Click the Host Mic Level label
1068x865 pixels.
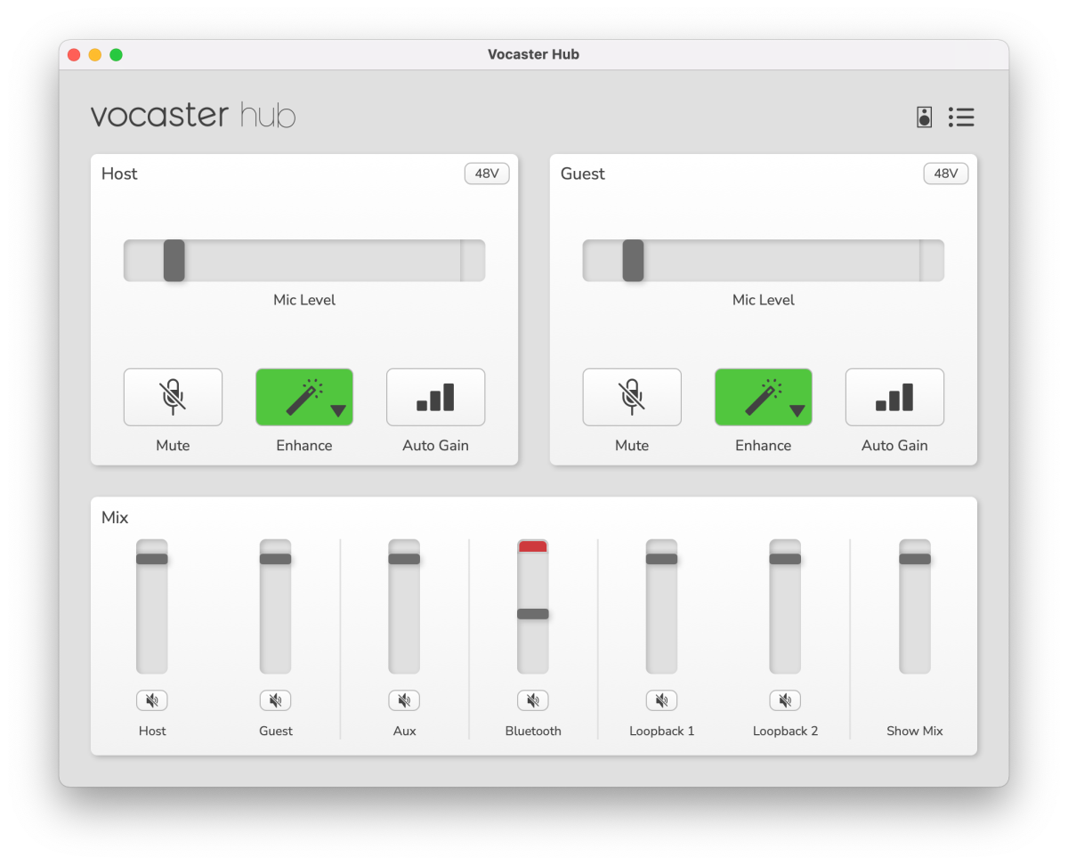tap(304, 300)
